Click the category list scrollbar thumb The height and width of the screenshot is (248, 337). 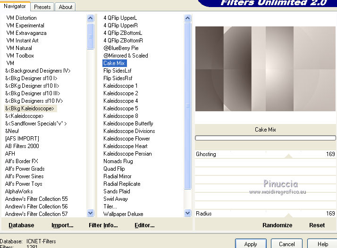pyautogui.click(x=91, y=36)
